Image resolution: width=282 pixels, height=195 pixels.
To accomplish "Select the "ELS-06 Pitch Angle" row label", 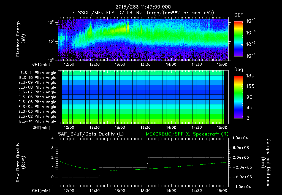I will 37,97.
